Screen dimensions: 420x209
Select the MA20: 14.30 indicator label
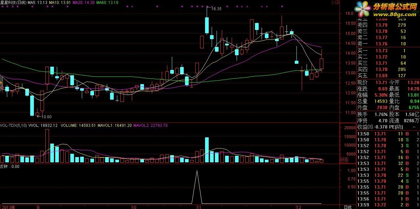[x=84, y=2]
